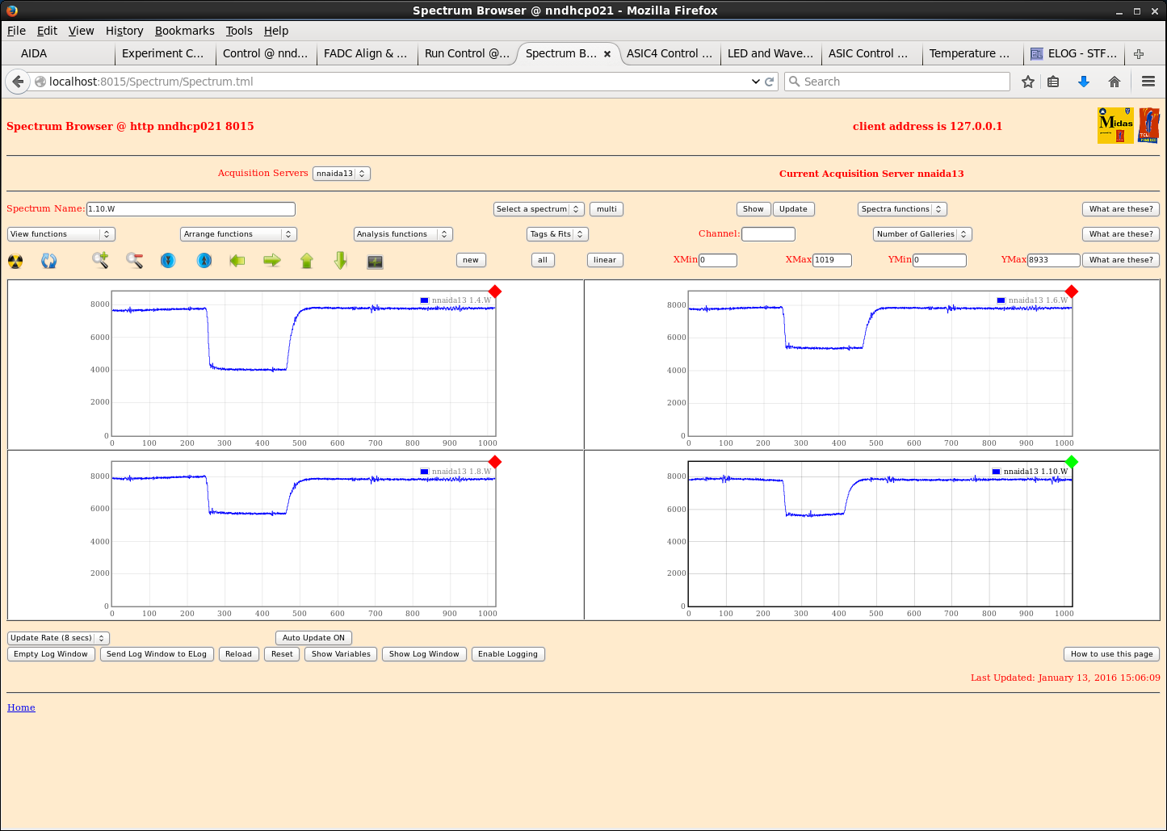Focus the Spectrum Name input field
The width and height of the screenshot is (1167, 831).
click(191, 209)
